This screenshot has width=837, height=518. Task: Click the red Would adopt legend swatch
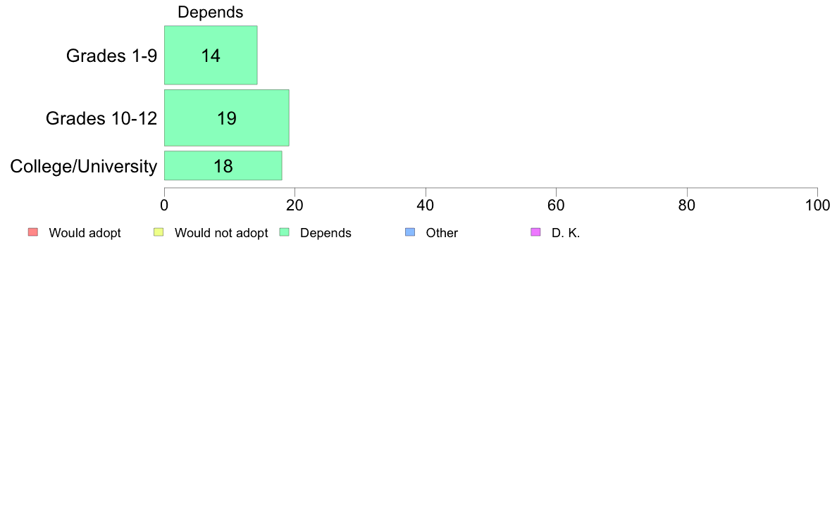[33, 232]
